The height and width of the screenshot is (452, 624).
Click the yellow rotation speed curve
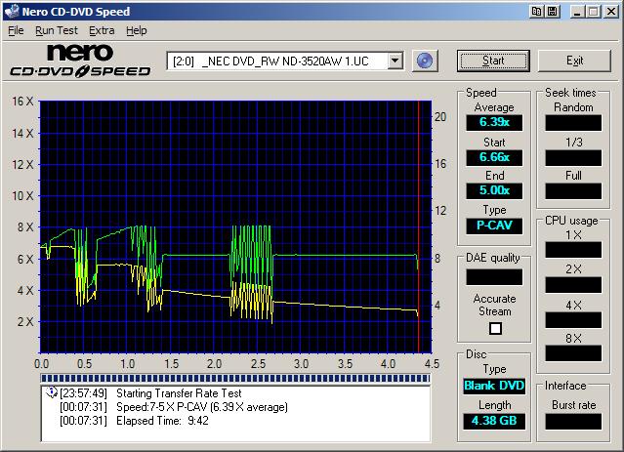pos(342,307)
